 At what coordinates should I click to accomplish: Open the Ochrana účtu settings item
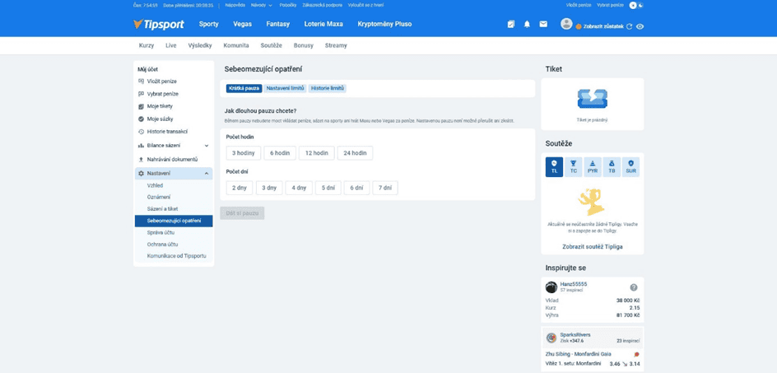pyautogui.click(x=162, y=244)
